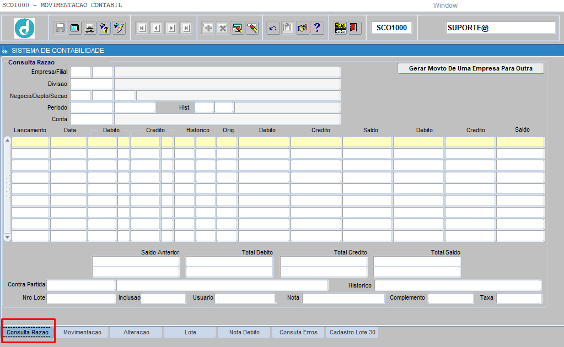The height and width of the screenshot is (347, 564).
Task: Click the Conta code field
Action: (92, 119)
